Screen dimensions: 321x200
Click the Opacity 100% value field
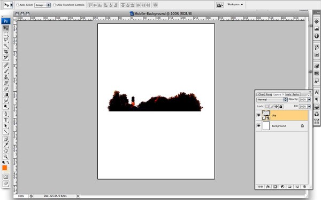point(303,99)
